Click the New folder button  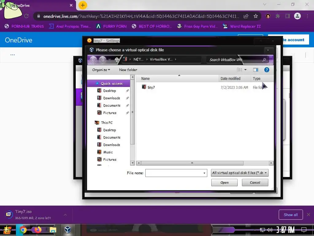[x=128, y=70]
